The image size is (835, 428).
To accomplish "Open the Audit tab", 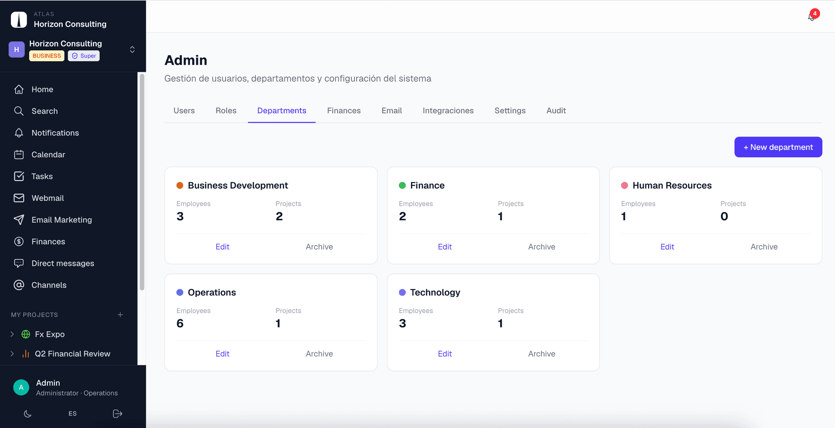I will click(x=556, y=111).
